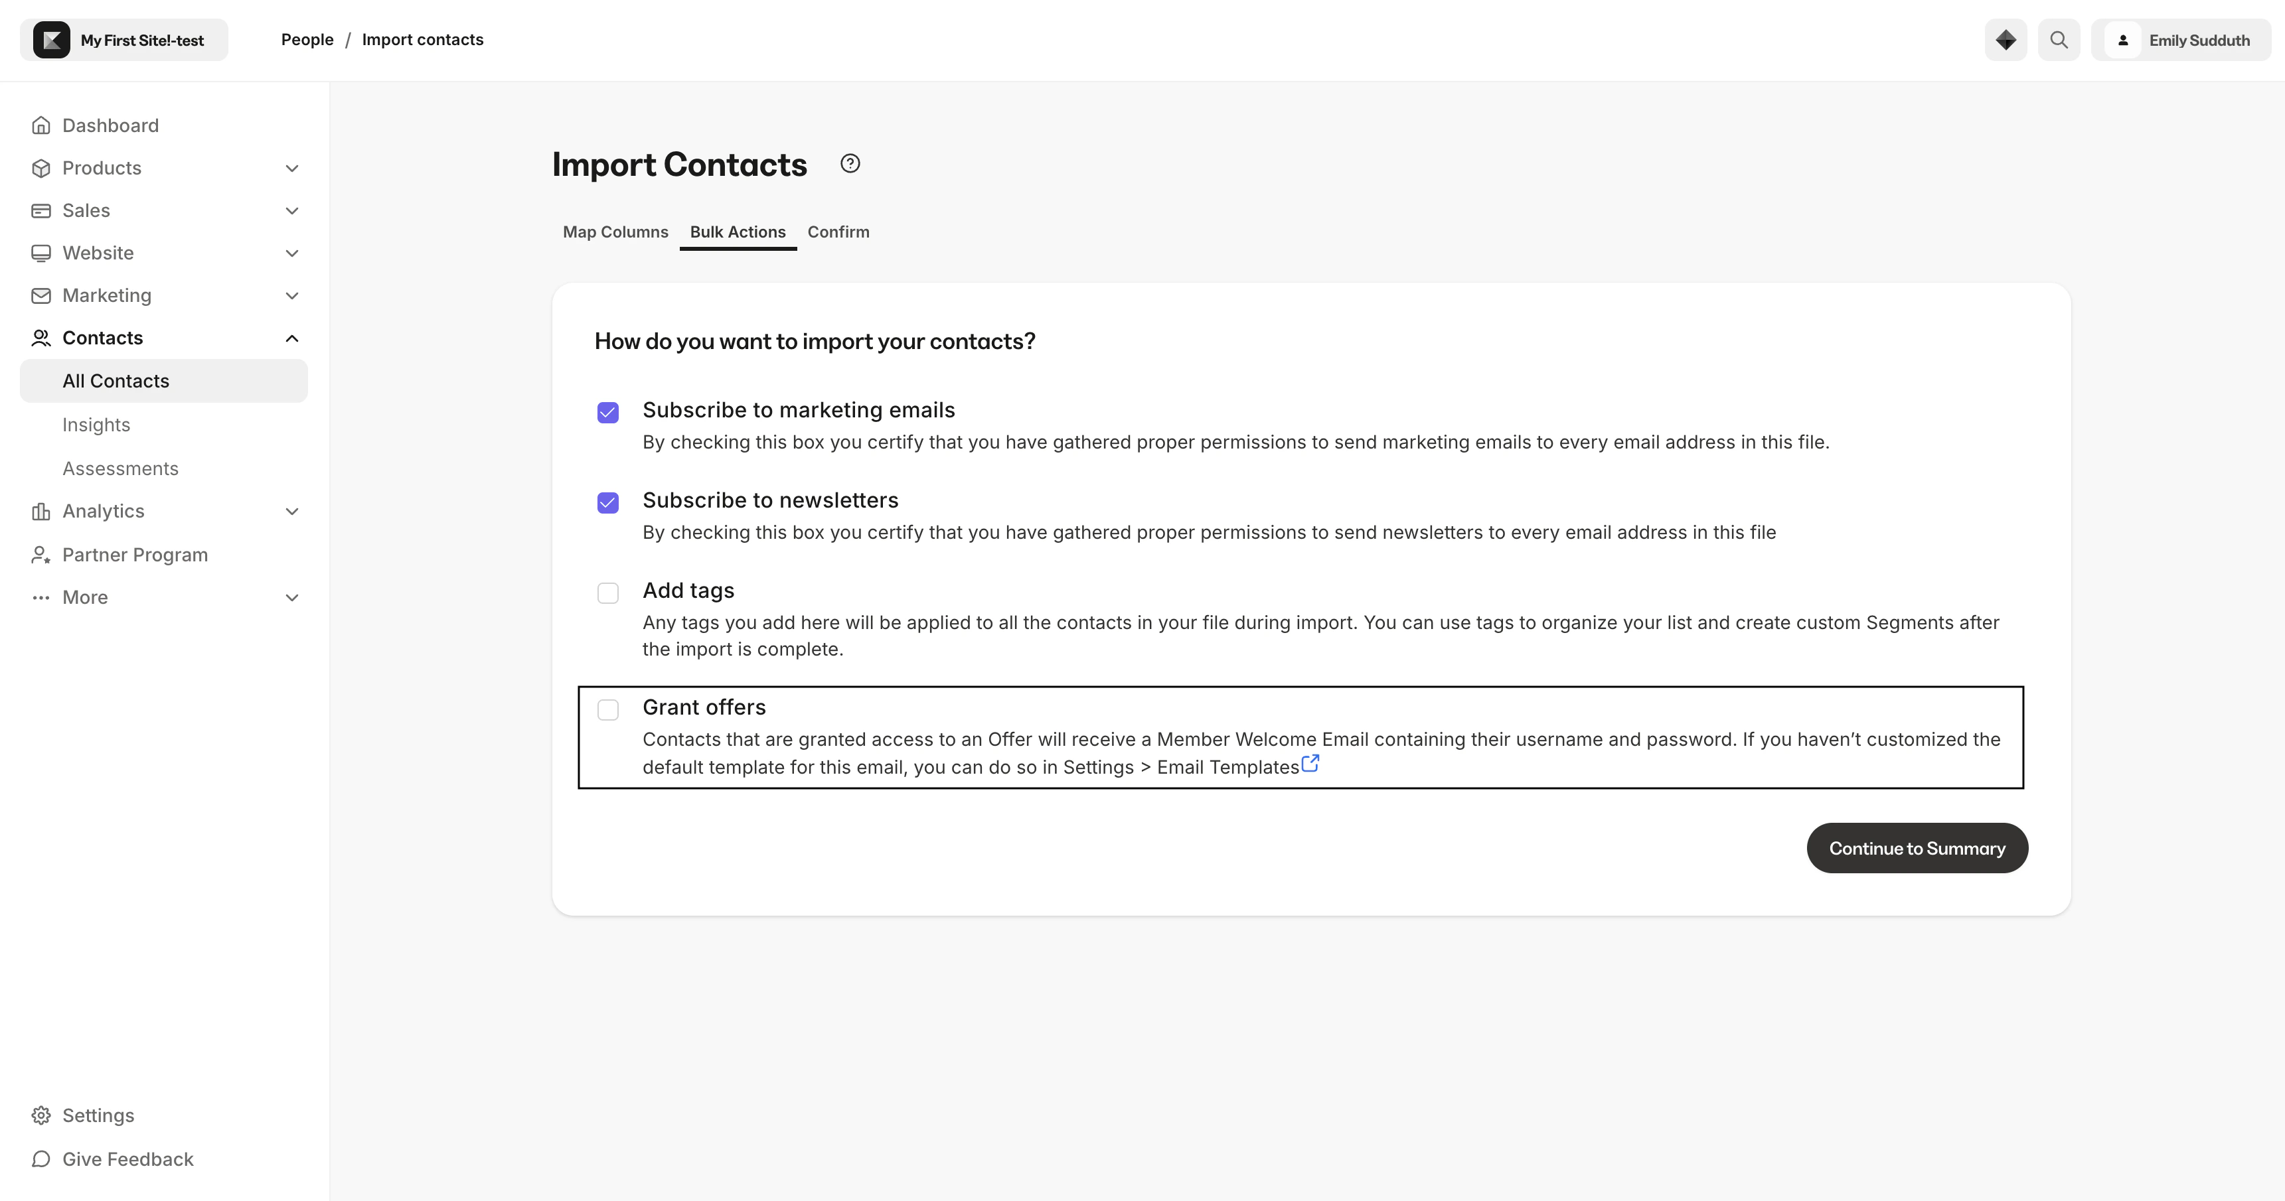
Task: Expand the Products section in sidebar
Action: (x=292, y=167)
